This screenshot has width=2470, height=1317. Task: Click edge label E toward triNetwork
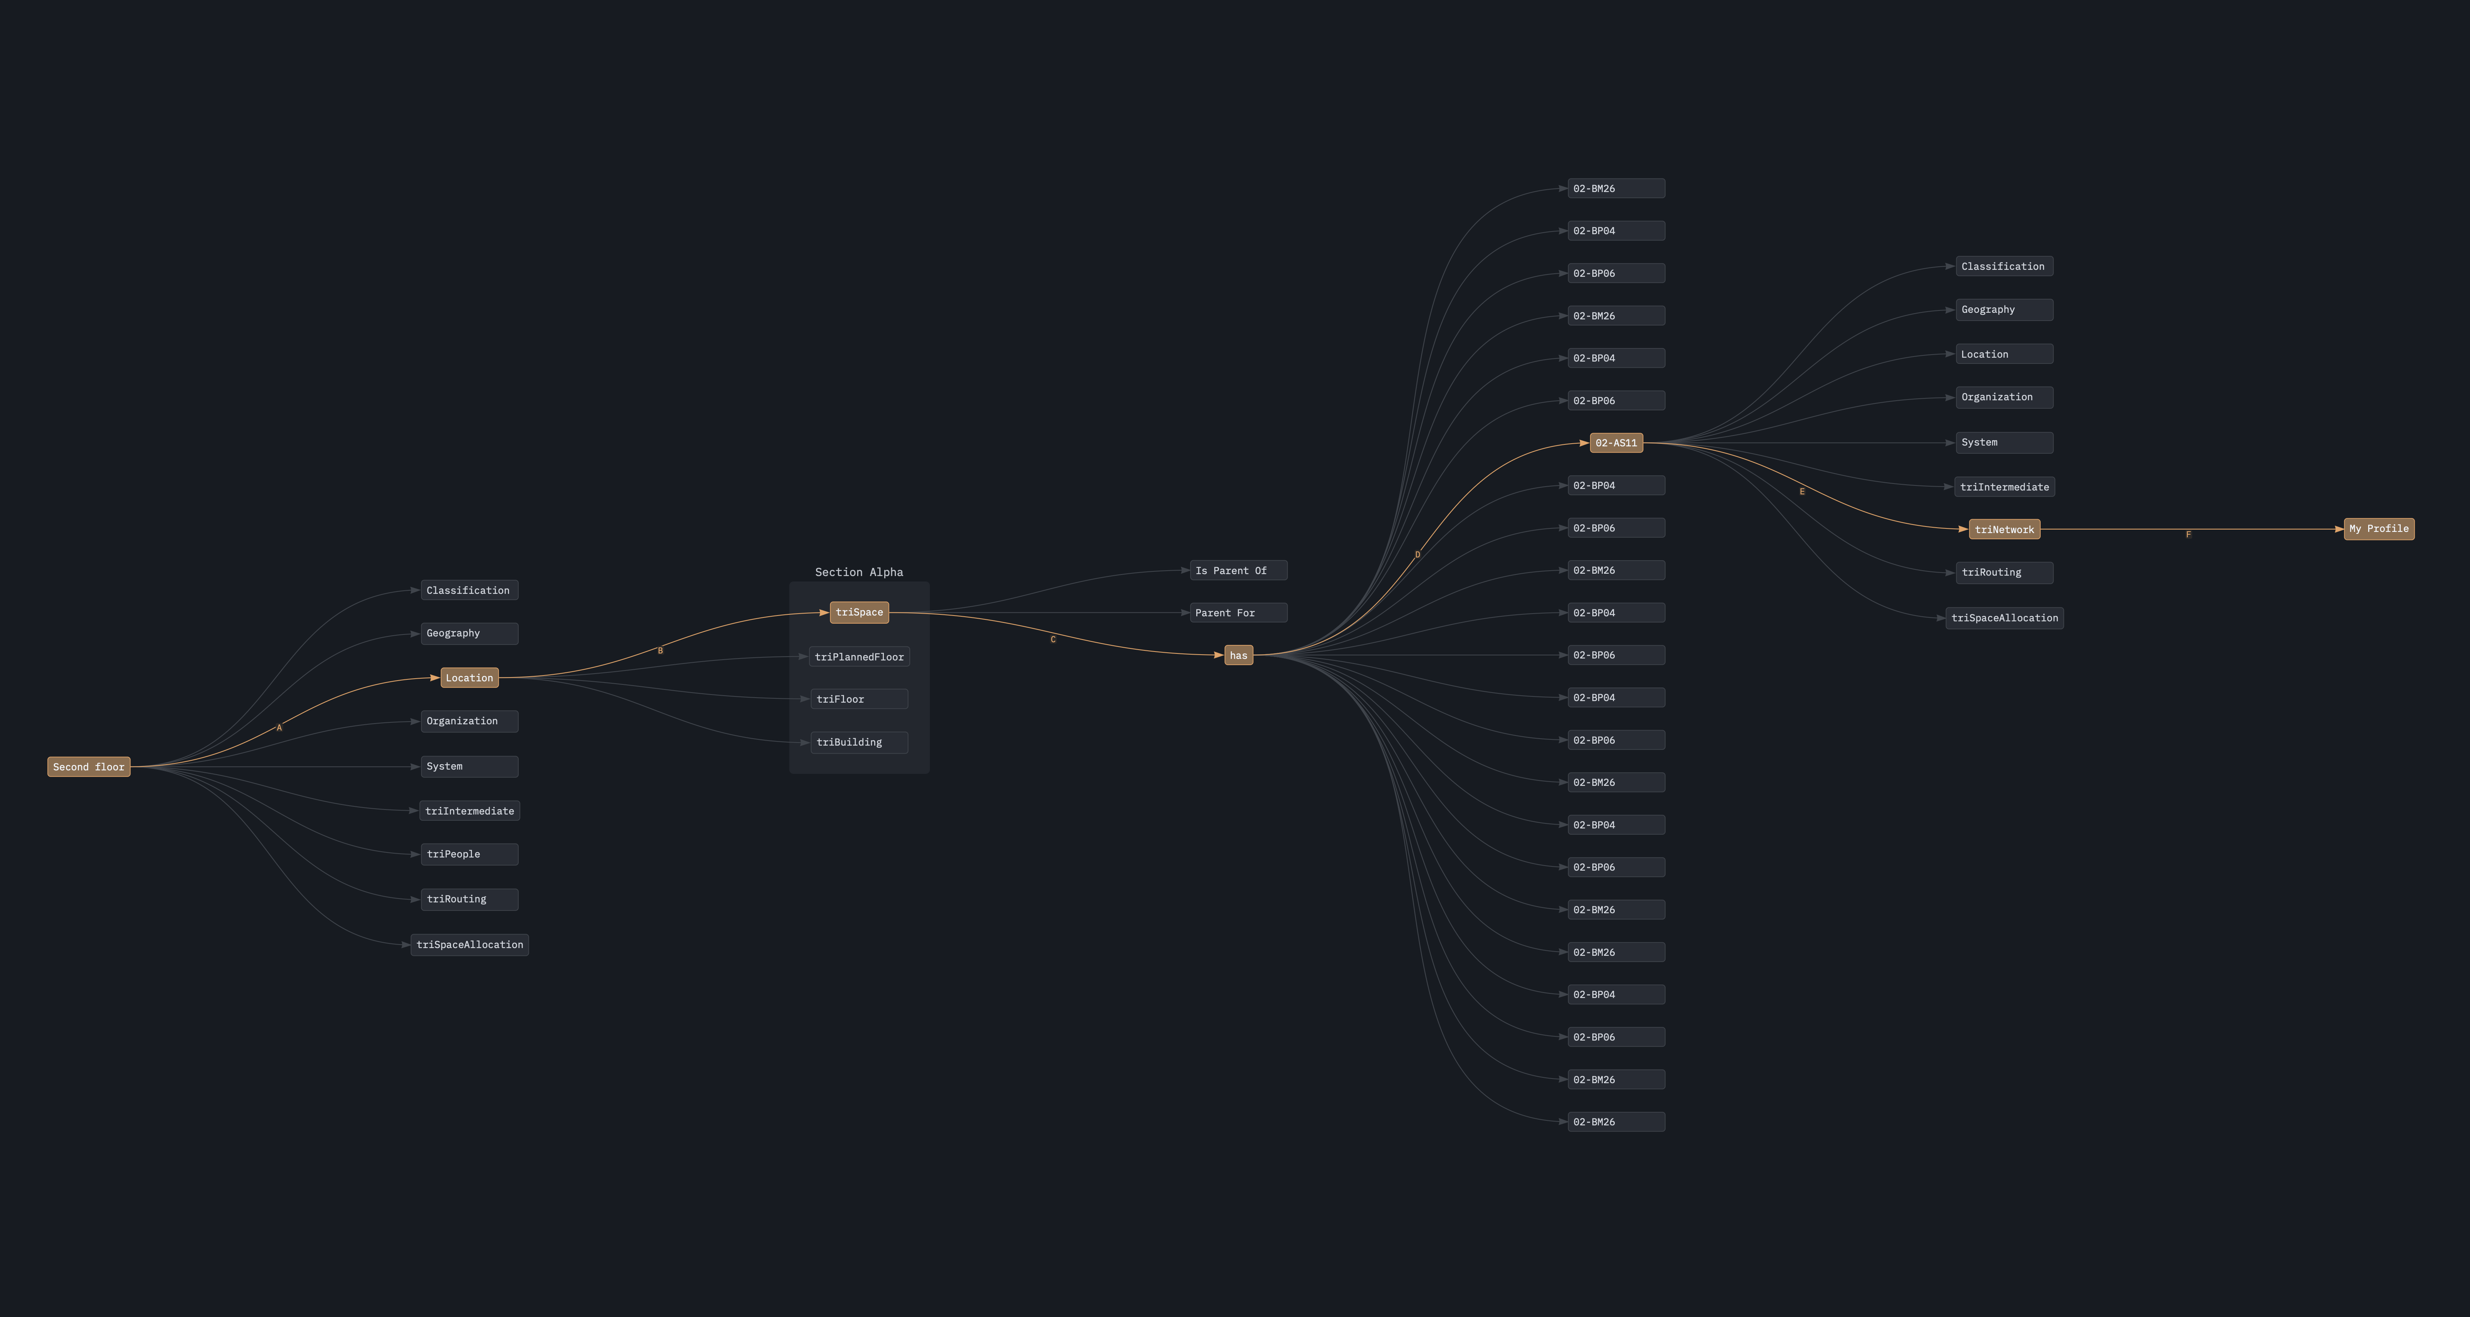tap(1802, 492)
